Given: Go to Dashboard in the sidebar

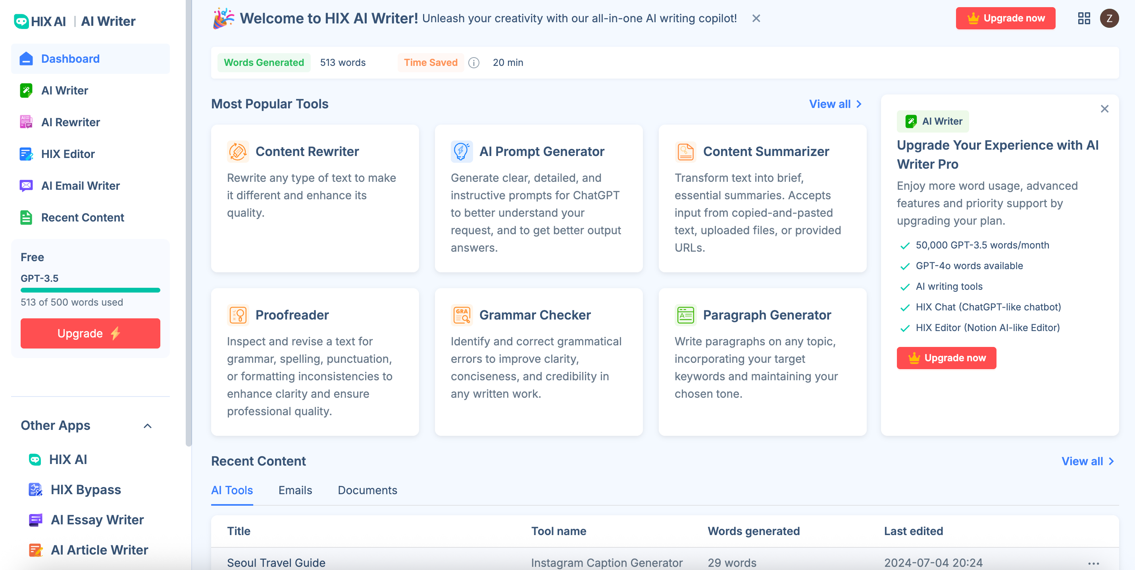Looking at the screenshot, I should click(x=90, y=59).
